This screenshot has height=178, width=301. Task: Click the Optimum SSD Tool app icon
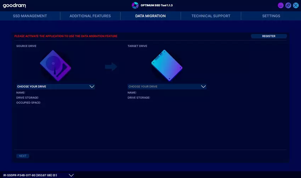coord(135,5)
